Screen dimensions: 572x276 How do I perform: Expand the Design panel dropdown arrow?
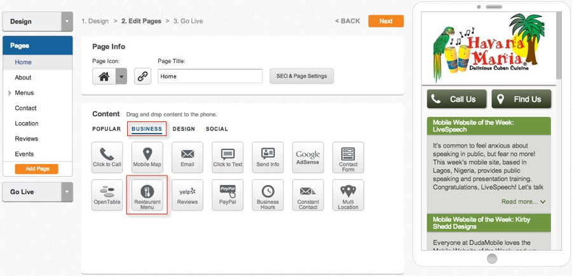click(x=67, y=22)
